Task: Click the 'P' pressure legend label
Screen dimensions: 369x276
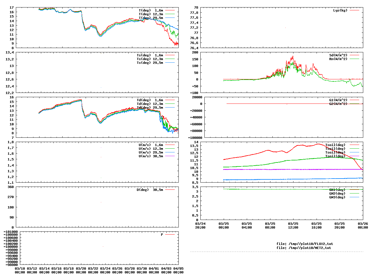Action: point(162,235)
